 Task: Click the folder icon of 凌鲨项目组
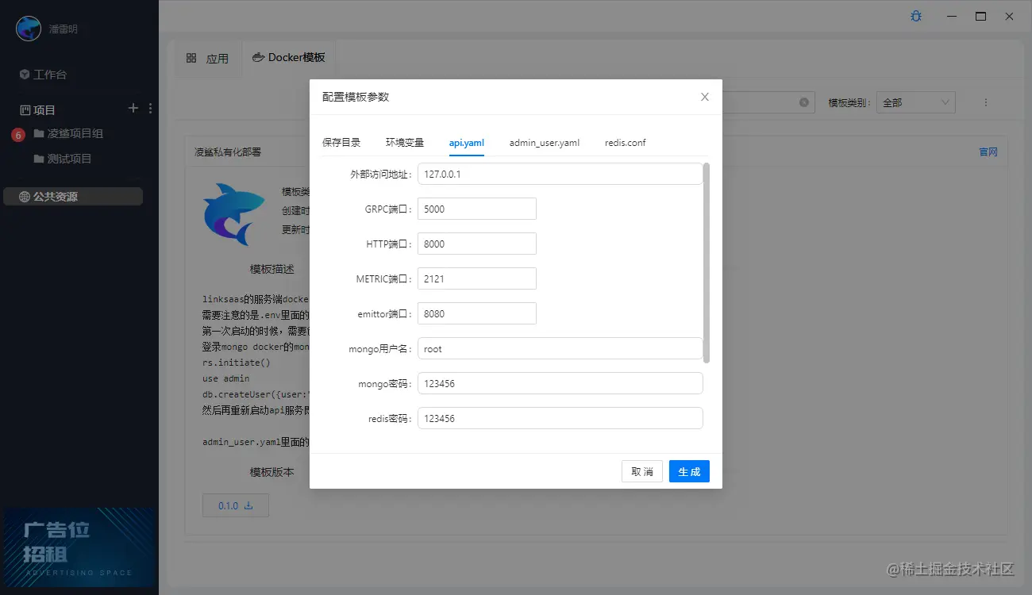click(x=39, y=133)
